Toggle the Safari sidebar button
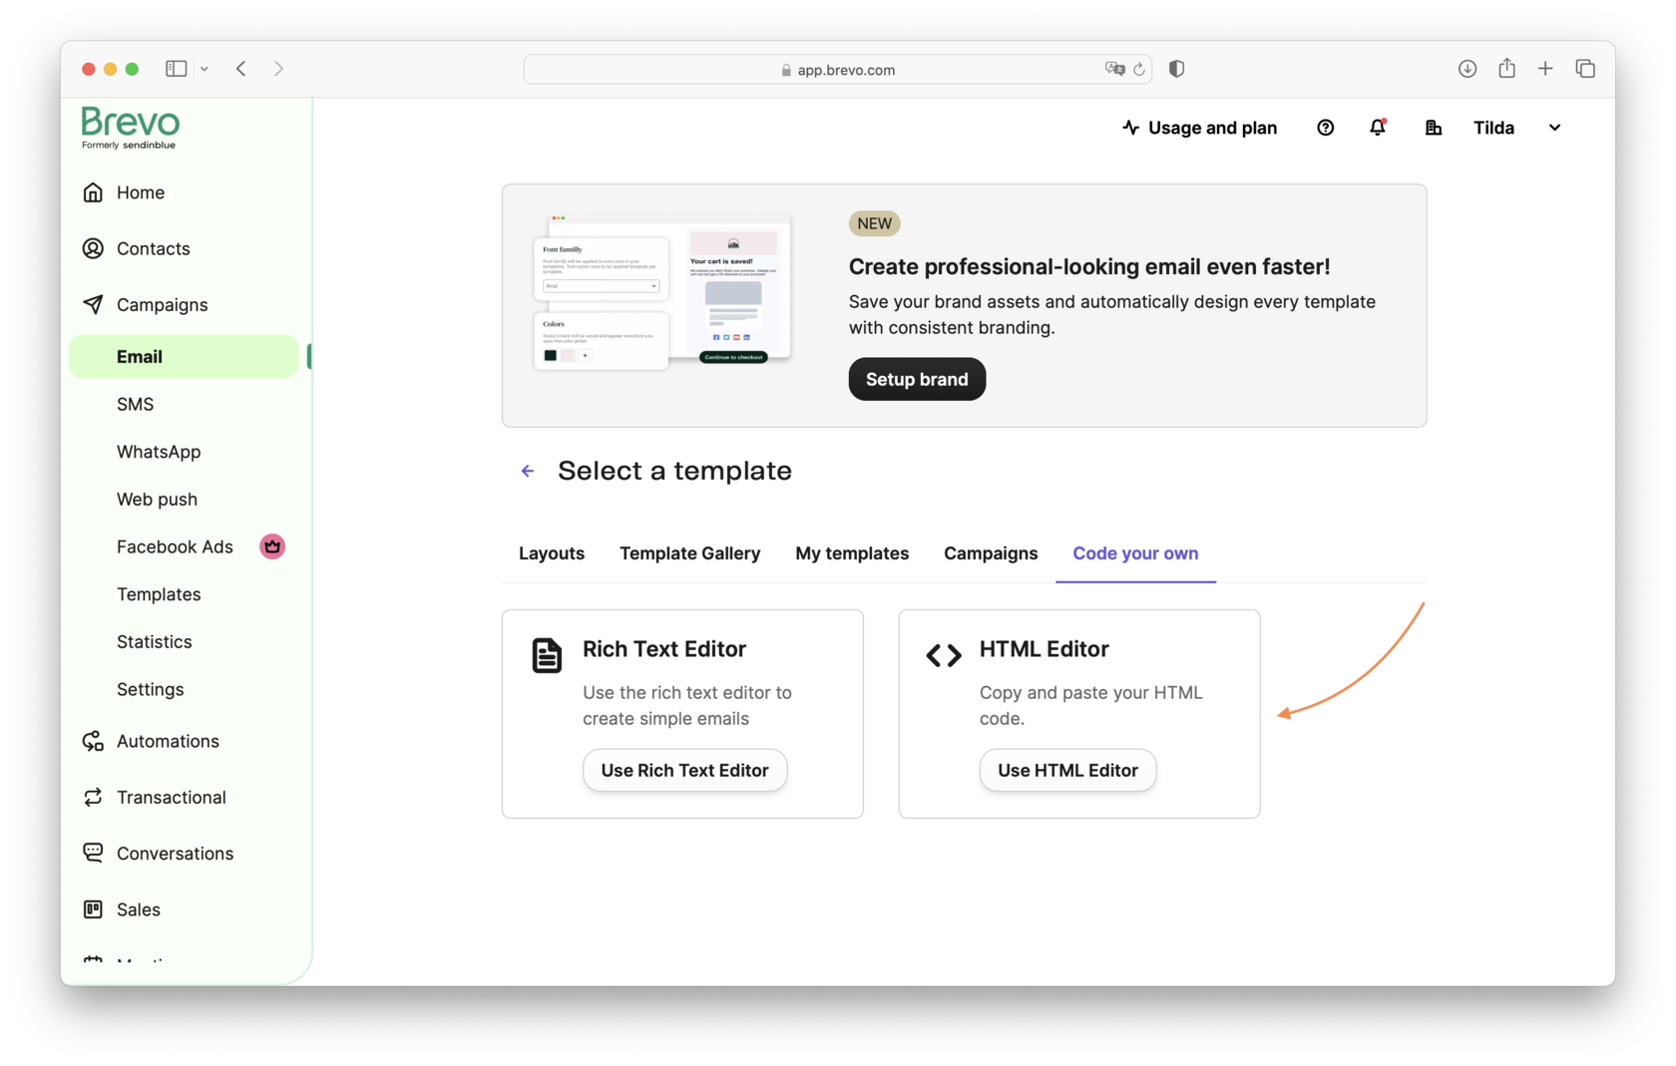The image size is (1676, 1066). [177, 69]
